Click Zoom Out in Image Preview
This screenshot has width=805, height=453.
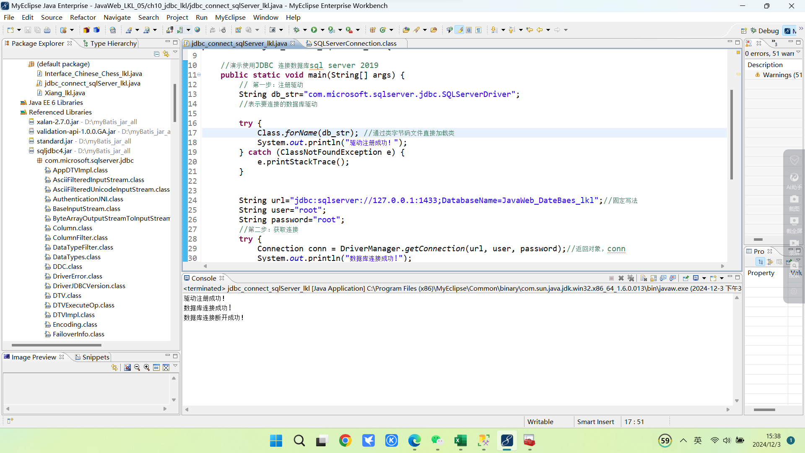(x=137, y=367)
